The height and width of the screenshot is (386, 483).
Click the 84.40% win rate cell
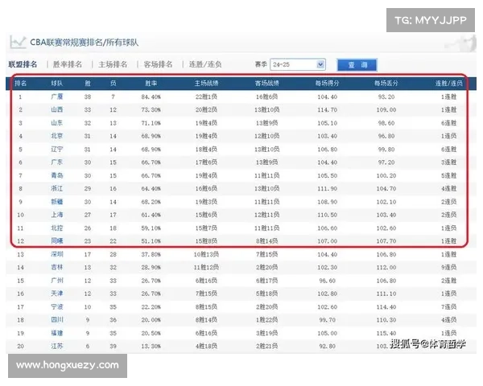point(151,96)
